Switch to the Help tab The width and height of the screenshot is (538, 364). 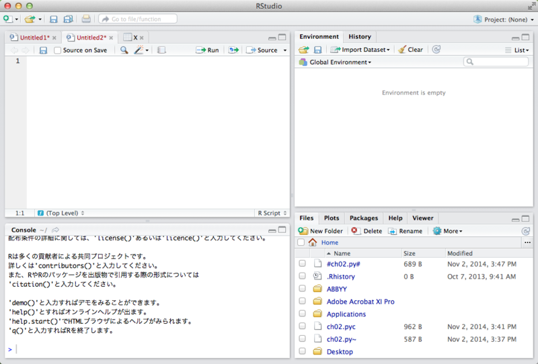click(x=395, y=218)
